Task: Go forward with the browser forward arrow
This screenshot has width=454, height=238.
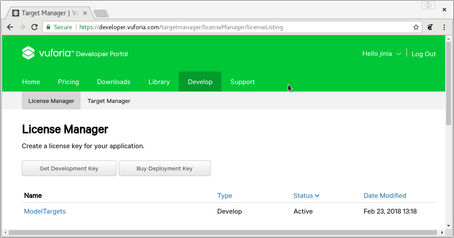Action: (22, 27)
